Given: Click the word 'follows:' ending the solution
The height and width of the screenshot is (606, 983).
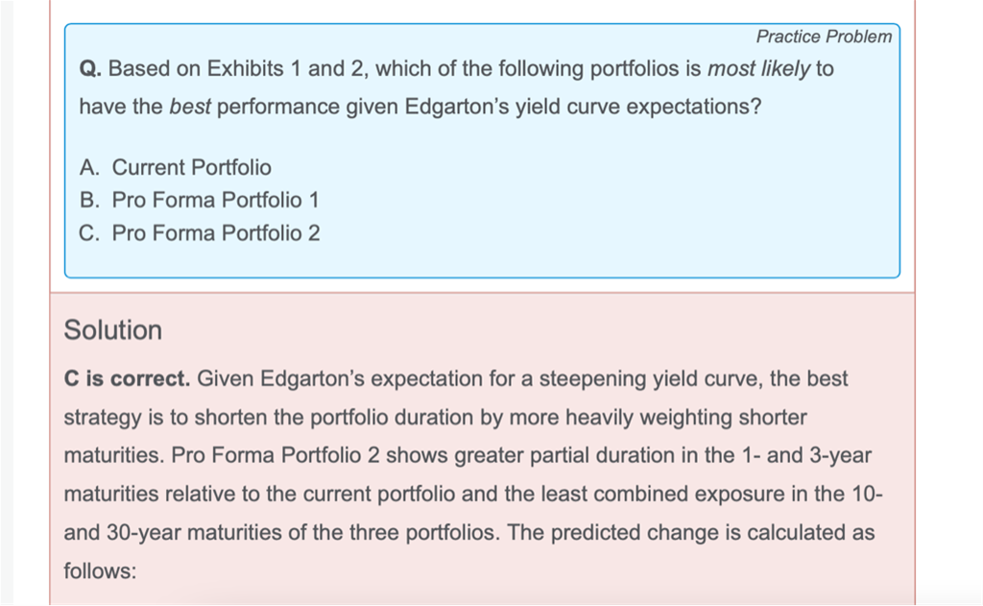Looking at the screenshot, I should point(100,570).
